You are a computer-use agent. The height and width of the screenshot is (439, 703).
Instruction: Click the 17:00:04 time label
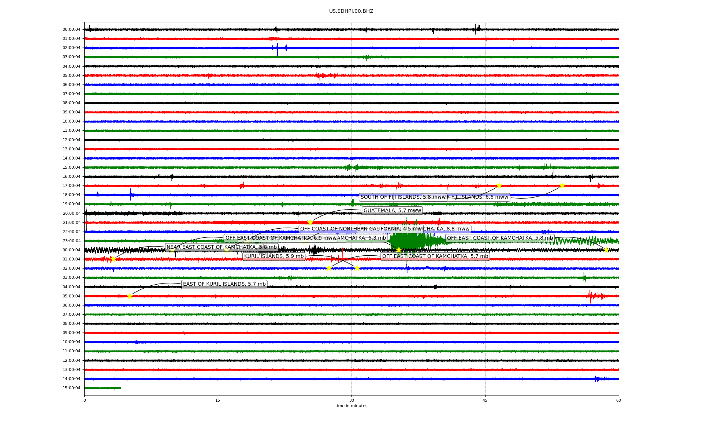tap(71, 185)
